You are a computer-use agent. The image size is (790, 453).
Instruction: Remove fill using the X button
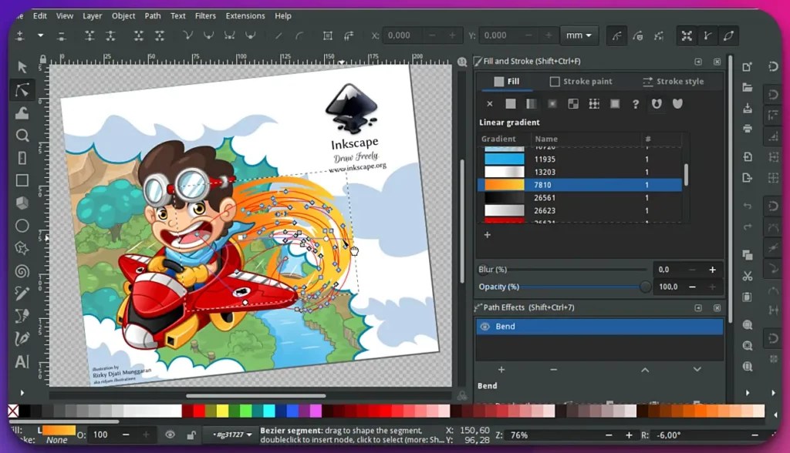[x=491, y=103]
